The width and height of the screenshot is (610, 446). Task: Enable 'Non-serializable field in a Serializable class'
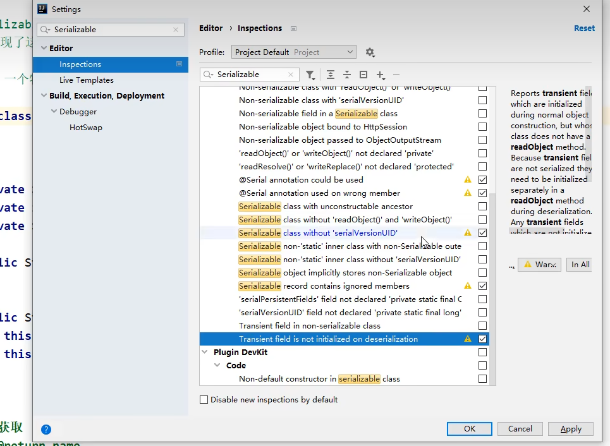point(482,114)
